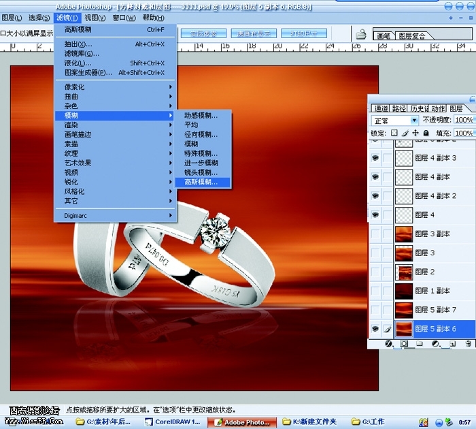
Task: Switch to CorelDRAW in the taskbar
Action: pyautogui.click(x=175, y=422)
